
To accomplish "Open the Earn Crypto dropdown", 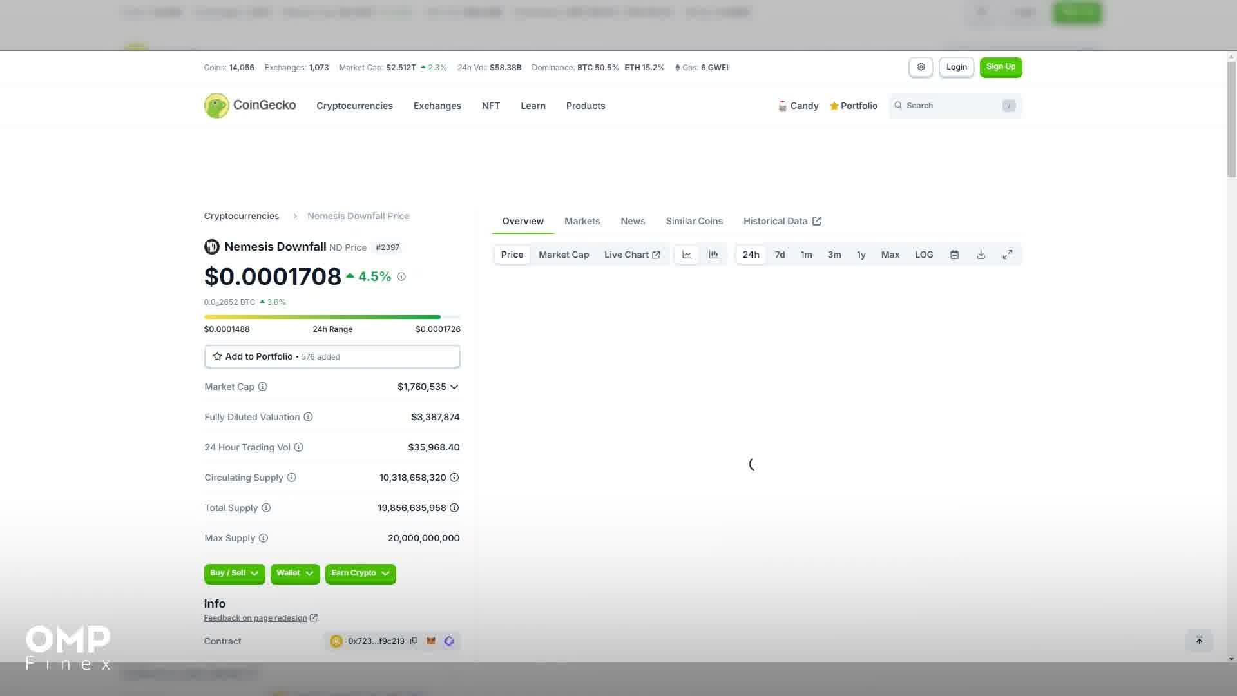I will coord(360,573).
